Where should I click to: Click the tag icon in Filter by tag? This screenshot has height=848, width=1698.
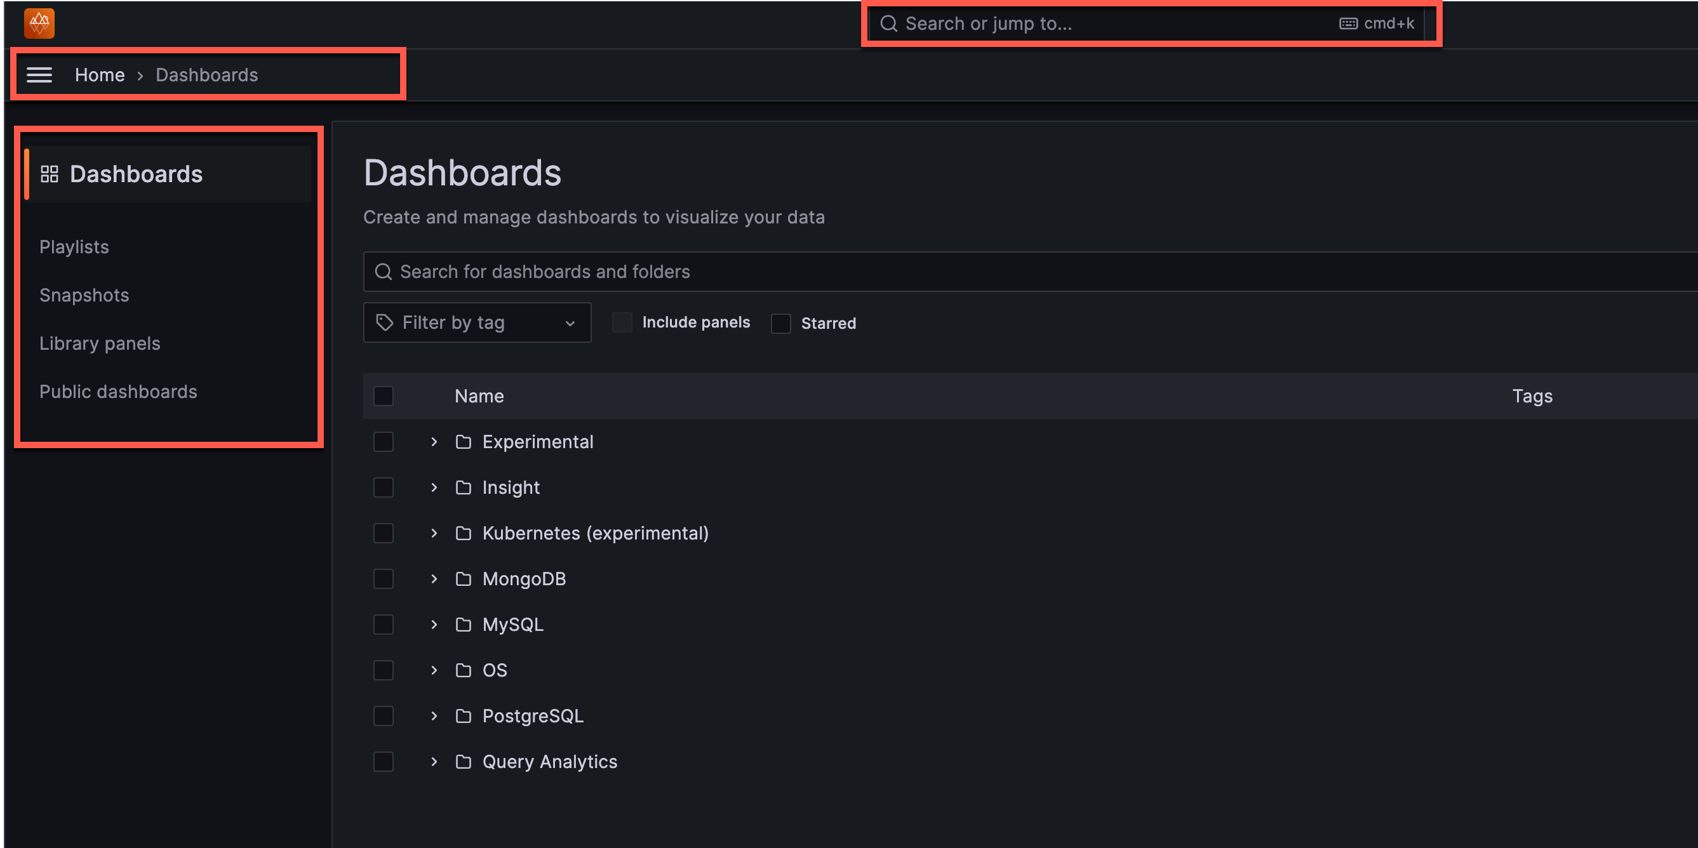pos(384,322)
